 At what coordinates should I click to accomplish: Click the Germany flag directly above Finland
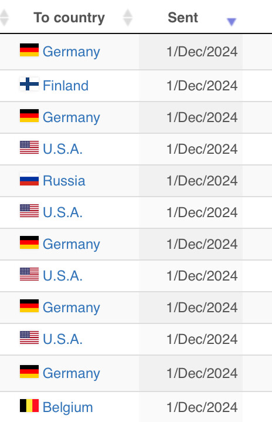coord(29,50)
